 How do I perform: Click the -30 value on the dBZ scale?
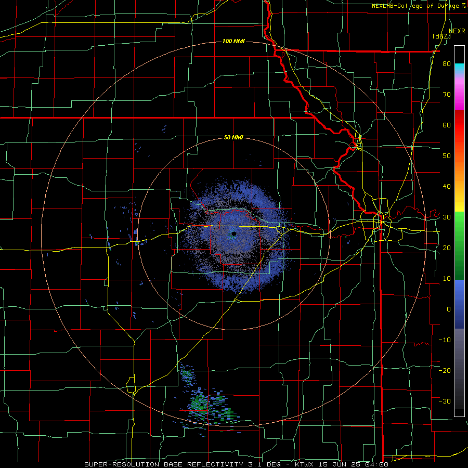[445, 401]
